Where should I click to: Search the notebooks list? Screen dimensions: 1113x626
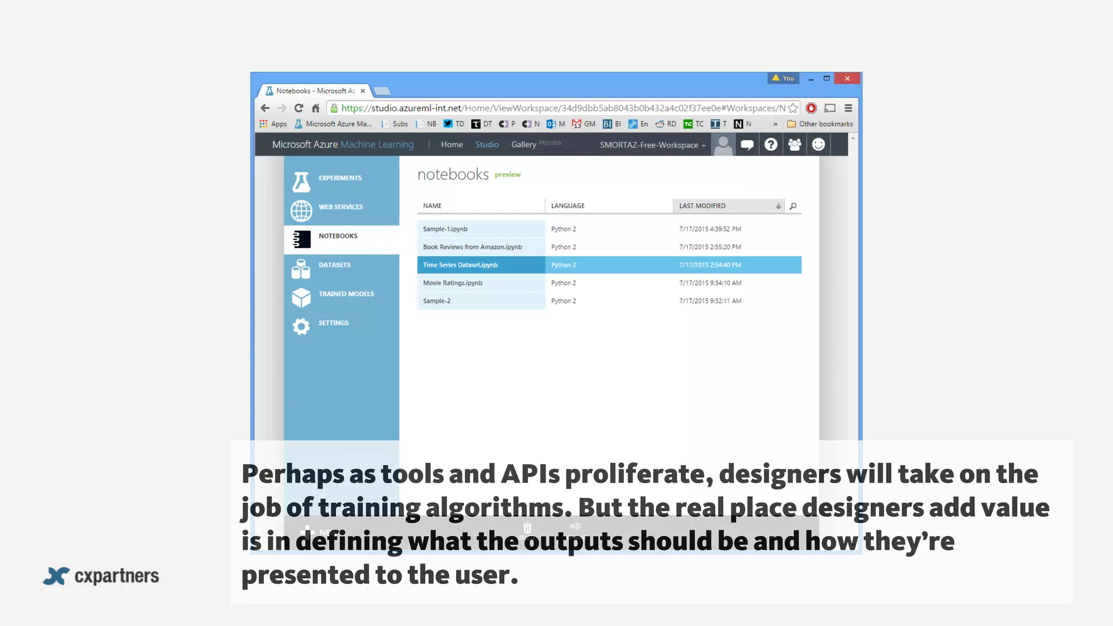793,206
